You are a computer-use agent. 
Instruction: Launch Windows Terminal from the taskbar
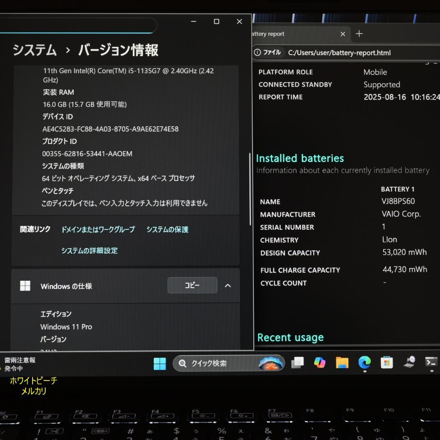(431, 363)
